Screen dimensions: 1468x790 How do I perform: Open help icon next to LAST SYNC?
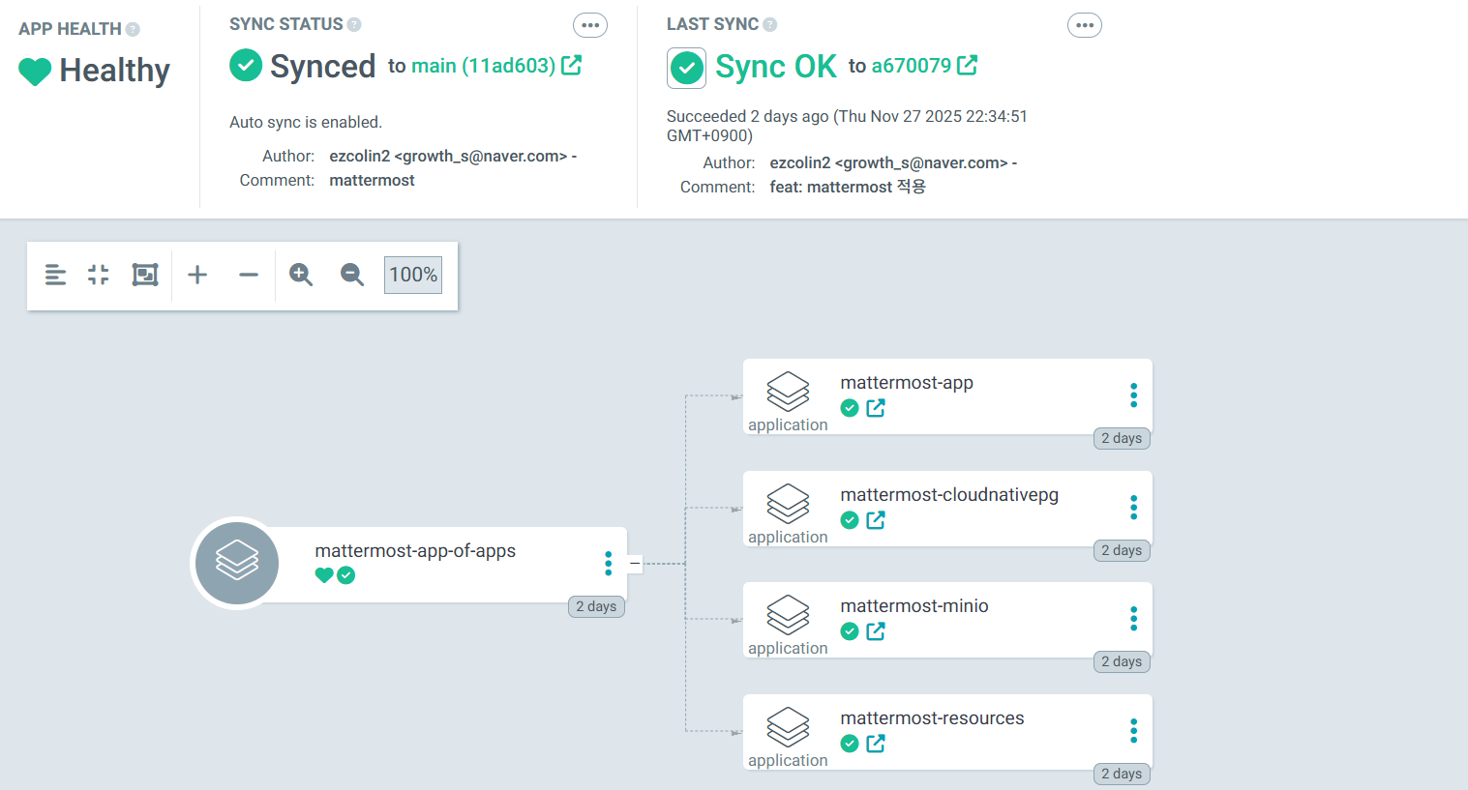(x=769, y=24)
